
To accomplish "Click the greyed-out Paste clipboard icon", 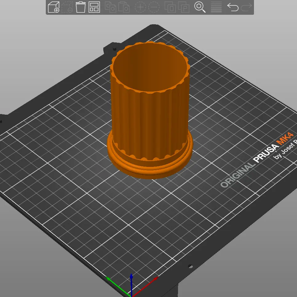I will pyautogui.click(x=124, y=7).
